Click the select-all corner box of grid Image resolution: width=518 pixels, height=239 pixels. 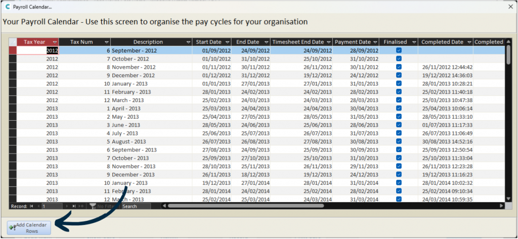point(13,42)
